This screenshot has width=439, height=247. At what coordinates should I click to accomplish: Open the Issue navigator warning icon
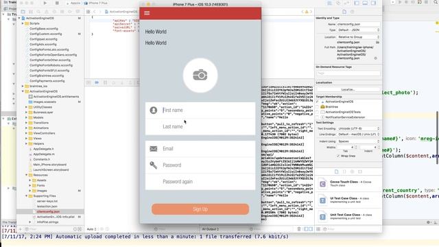[47, 12]
